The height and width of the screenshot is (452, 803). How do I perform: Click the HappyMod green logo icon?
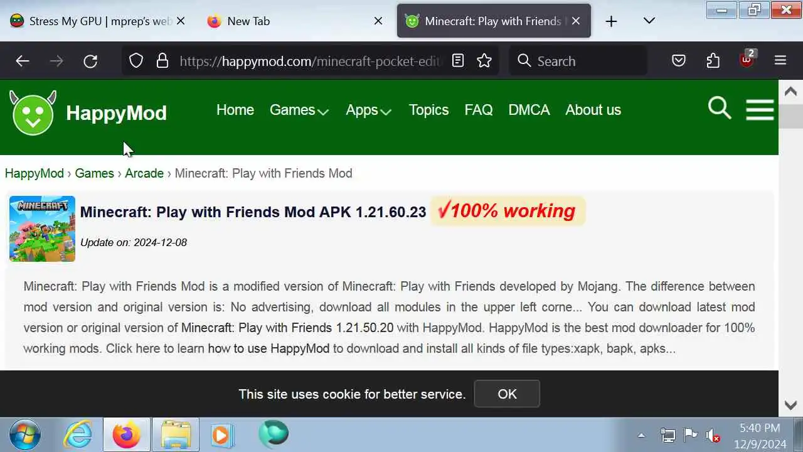(x=33, y=113)
